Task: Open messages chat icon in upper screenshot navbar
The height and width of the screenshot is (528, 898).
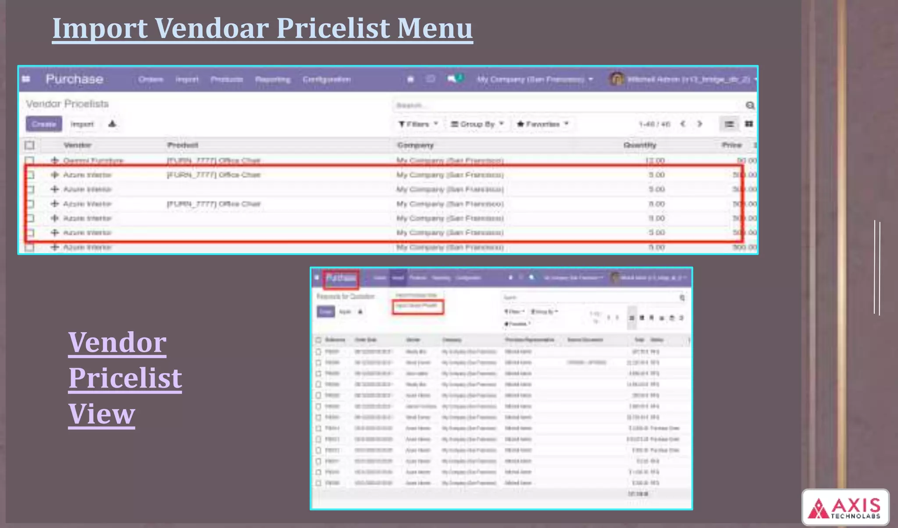Action: point(452,79)
